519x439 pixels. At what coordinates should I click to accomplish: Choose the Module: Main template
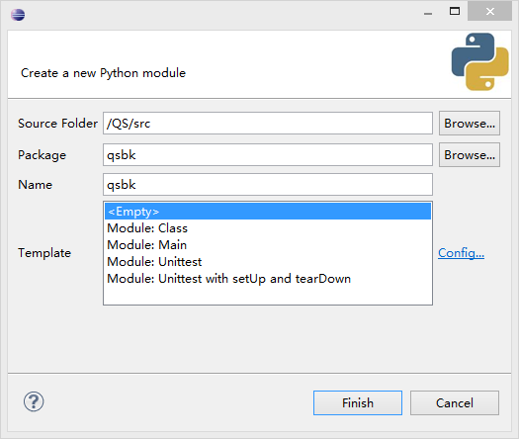point(268,245)
